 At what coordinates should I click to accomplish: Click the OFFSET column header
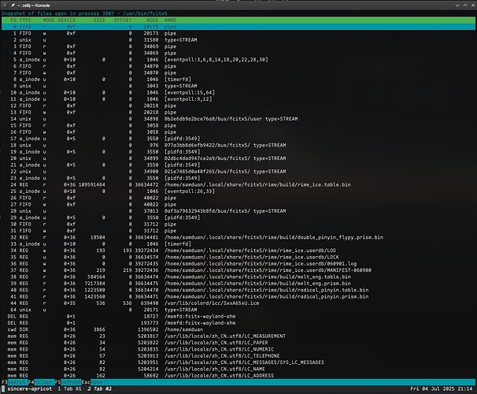tap(123, 20)
